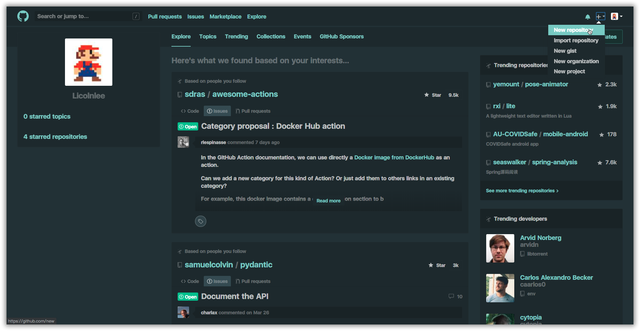Image resolution: width=640 pixels, height=331 pixels.
Task: Click star icon next to spring-analysis 7.6k
Action: tap(600, 163)
